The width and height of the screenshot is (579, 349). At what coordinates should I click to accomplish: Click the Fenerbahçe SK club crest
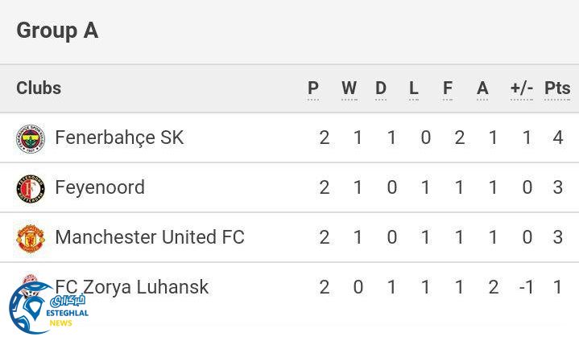(31, 138)
